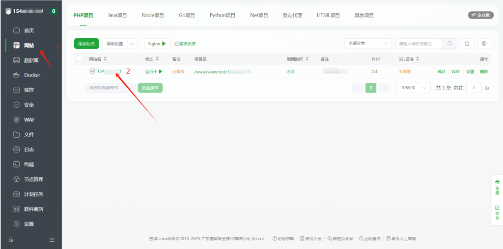Click the domain search input field
This screenshot has width=503, height=249.
tap(419, 44)
